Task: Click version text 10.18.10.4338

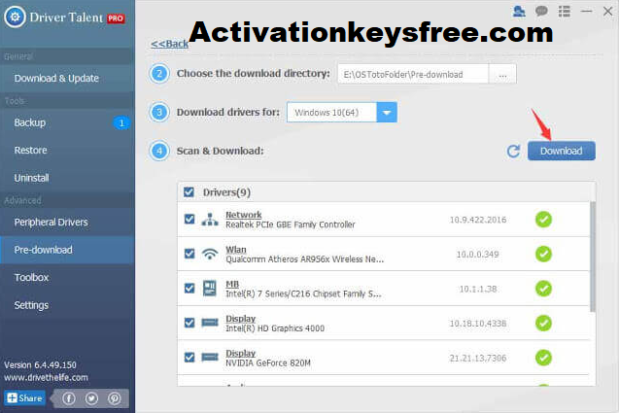Action: tap(478, 324)
